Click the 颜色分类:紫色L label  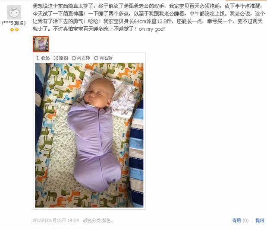click(98, 220)
